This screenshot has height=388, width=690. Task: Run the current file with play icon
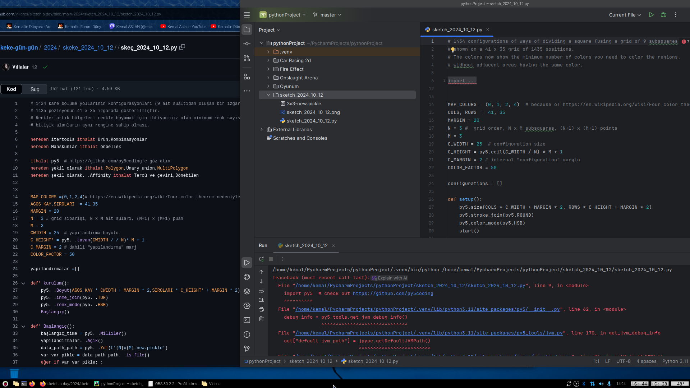point(651,15)
